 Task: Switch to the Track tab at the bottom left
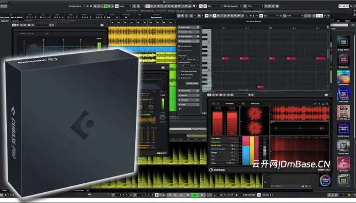click(4, 191)
